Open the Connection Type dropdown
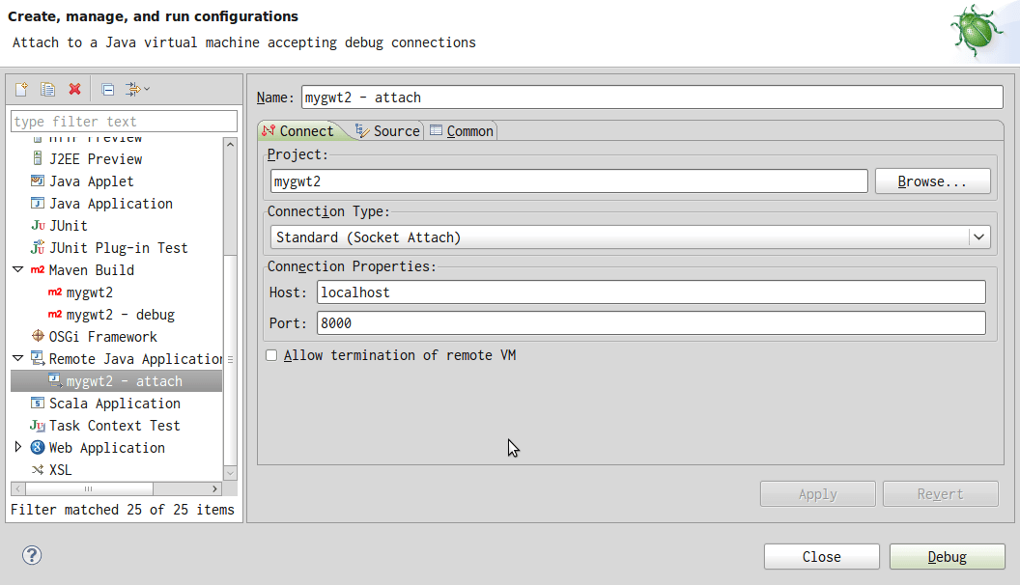The width and height of the screenshot is (1020, 585). click(978, 236)
